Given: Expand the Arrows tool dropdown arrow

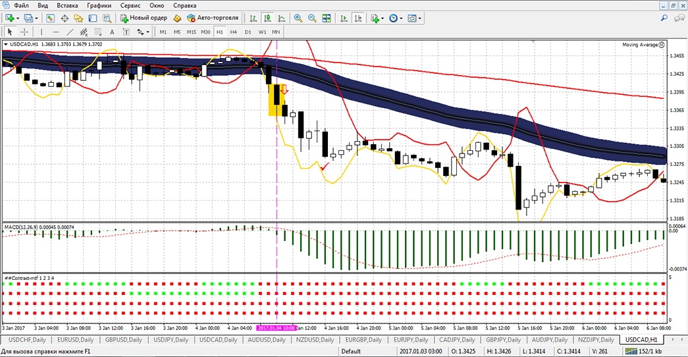Looking at the screenshot, I should (148, 32).
